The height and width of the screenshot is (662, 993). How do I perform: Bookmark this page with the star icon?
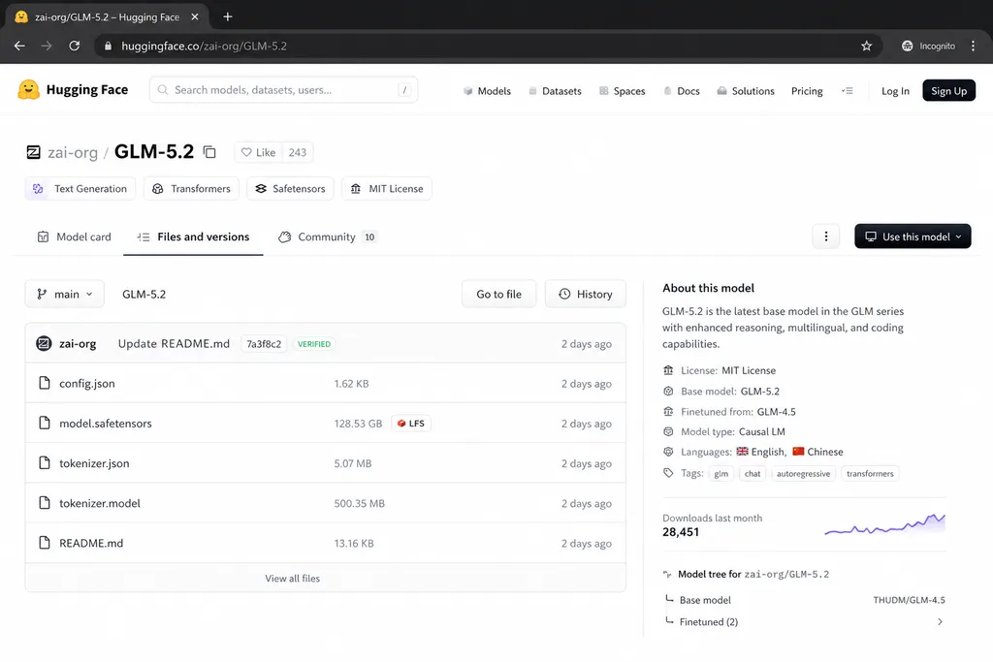[866, 46]
